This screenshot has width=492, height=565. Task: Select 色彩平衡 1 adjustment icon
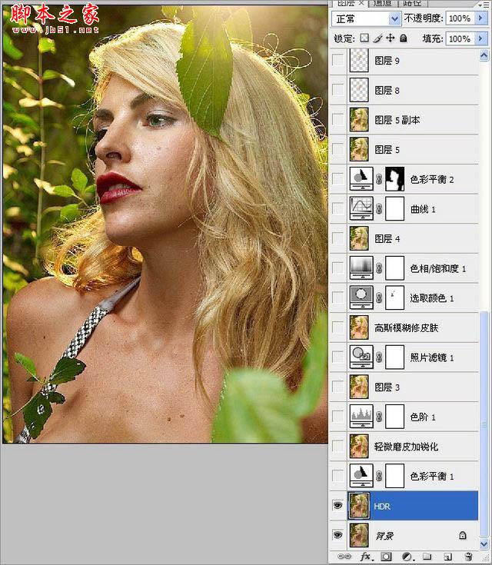coord(361,476)
